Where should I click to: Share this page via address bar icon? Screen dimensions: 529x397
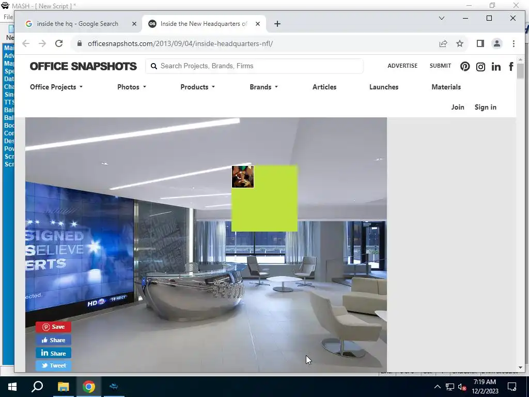(443, 43)
